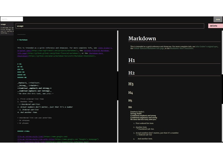The image size is (223, 159).
Task: Click the '#### H4' line in editor
Action: [x=21, y=72]
